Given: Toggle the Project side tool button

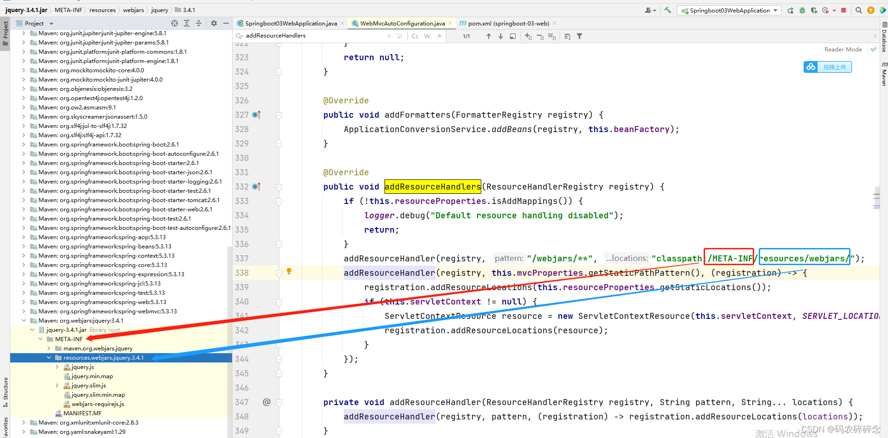Looking at the screenshot, I should click(x=5, y=33).
